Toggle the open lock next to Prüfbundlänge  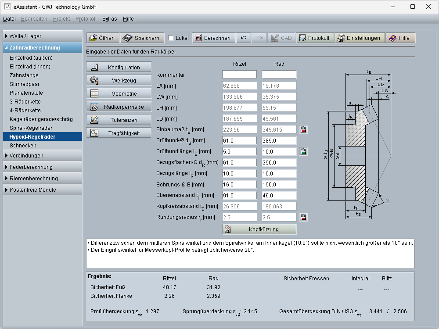coord(303,151)
